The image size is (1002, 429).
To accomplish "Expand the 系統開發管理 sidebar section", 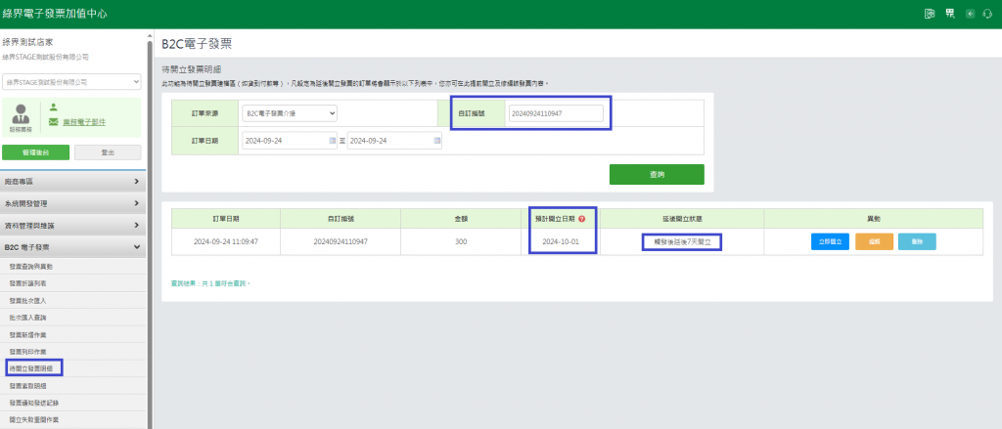I will 72,203.
